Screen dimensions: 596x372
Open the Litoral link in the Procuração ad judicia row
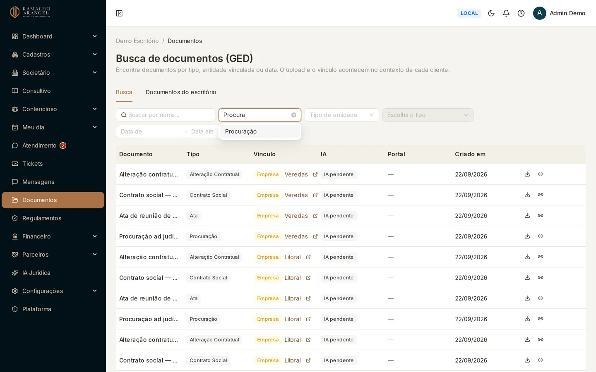click(293, 319)
